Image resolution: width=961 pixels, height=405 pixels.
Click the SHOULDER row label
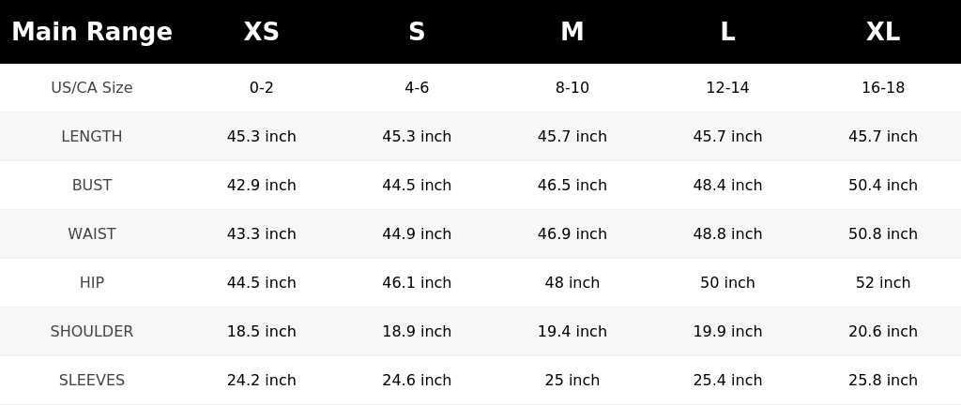point(92,331)
